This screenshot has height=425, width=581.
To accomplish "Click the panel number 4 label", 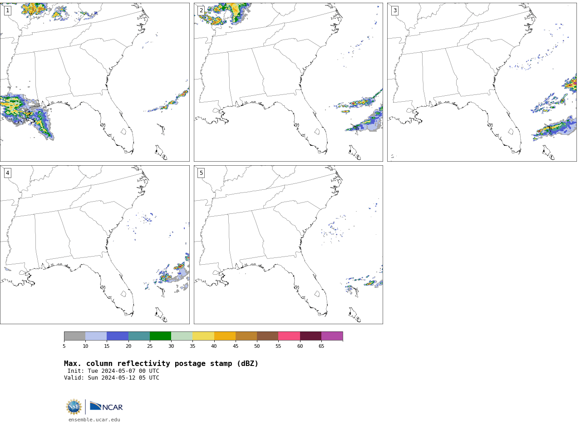I will click(7, 173).
